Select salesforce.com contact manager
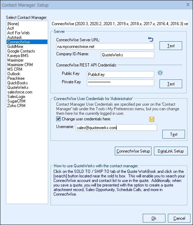 coord(27,92)
